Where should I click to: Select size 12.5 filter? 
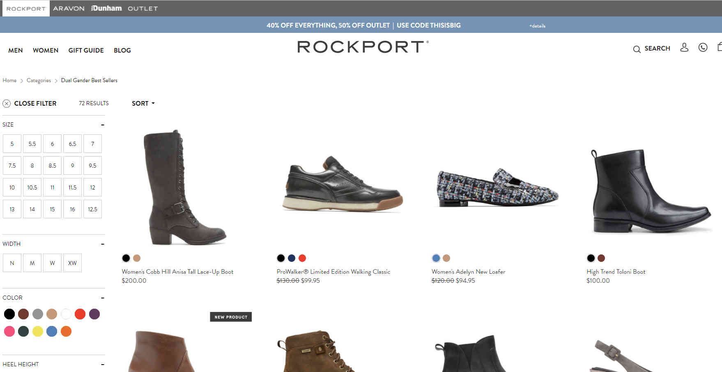click(x=92, y=209)
